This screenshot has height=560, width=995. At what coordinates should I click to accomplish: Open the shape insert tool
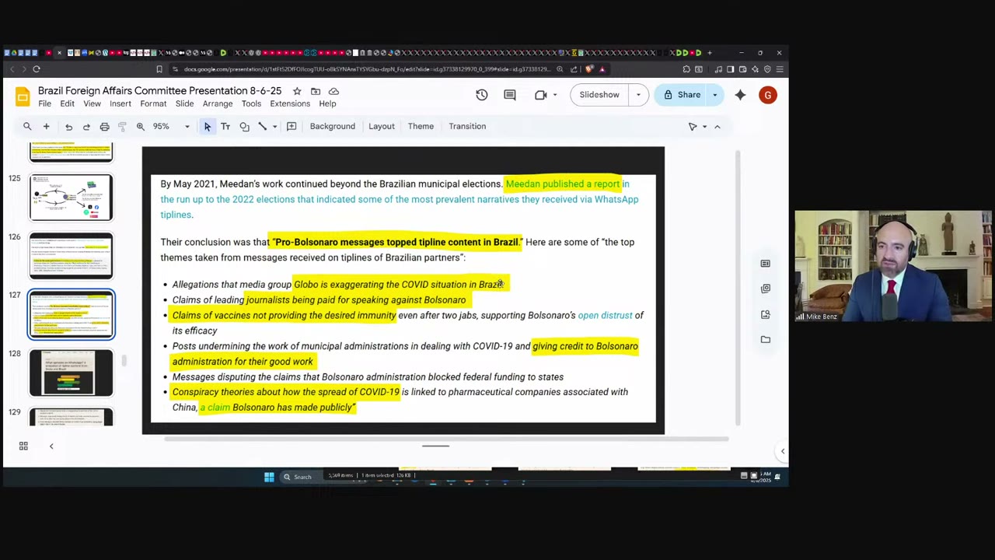pyautogui.click(x=244, y=126)
